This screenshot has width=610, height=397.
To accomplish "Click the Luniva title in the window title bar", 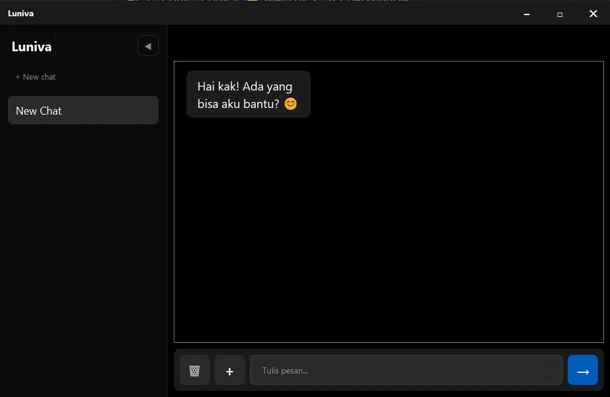I will (20, 13).
